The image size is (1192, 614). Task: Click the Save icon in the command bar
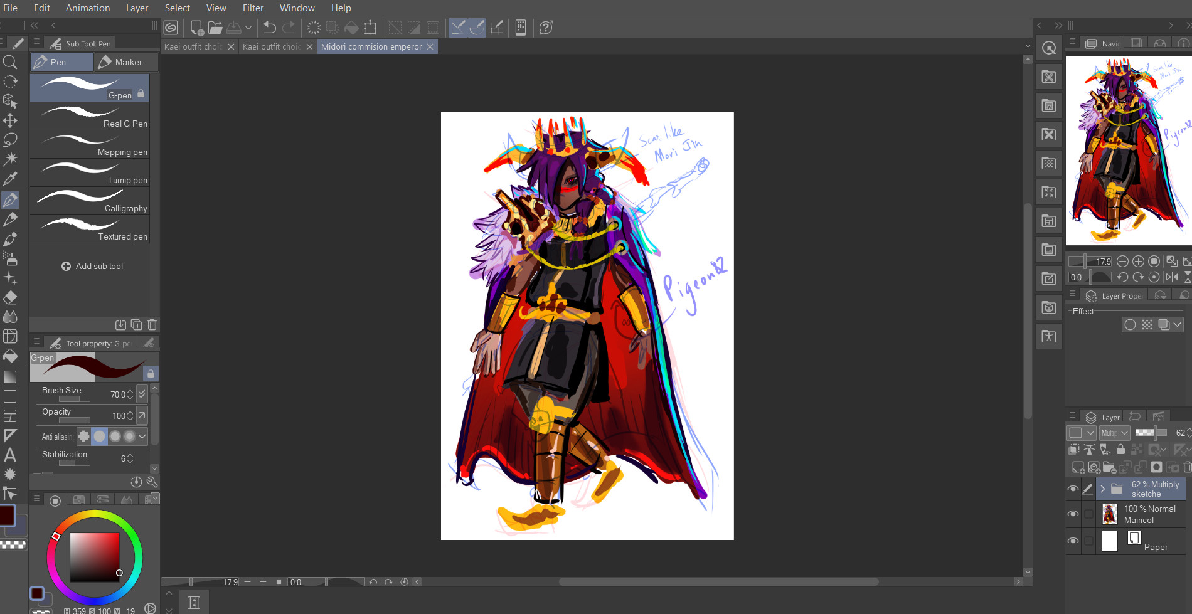tap(234, 28)
